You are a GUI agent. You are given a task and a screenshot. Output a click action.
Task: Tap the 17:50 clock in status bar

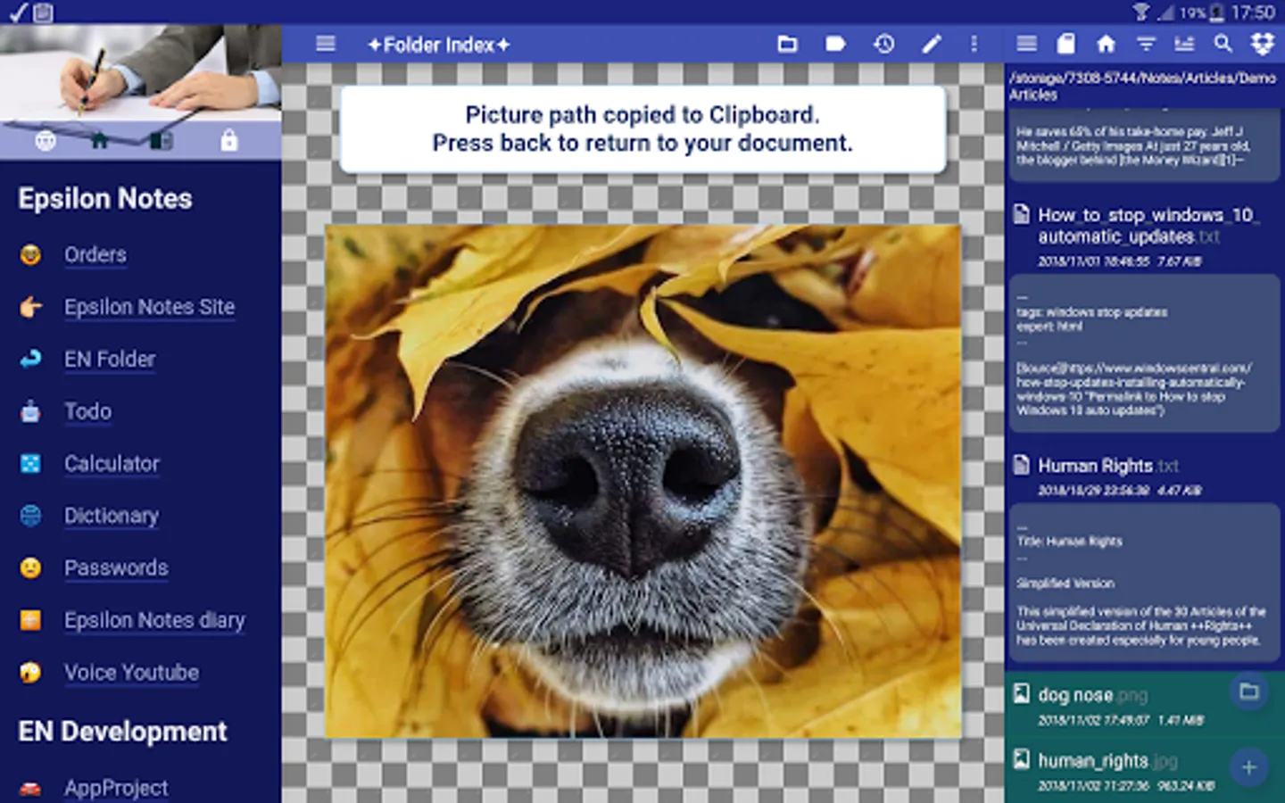click(x=1253, y=12)
